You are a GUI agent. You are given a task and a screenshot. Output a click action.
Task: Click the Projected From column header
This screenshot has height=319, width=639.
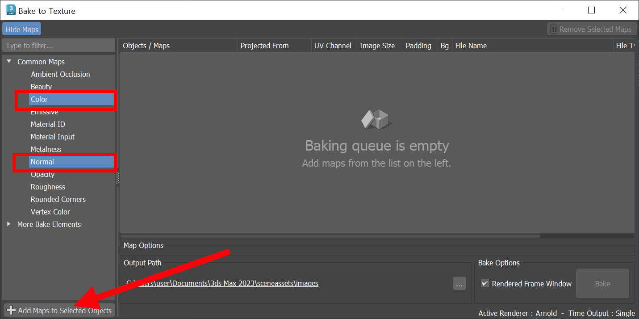[x=275, y=46]
